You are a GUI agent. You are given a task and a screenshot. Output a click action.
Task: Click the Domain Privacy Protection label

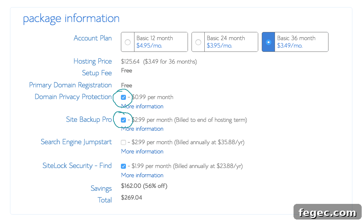pos(73,97)
